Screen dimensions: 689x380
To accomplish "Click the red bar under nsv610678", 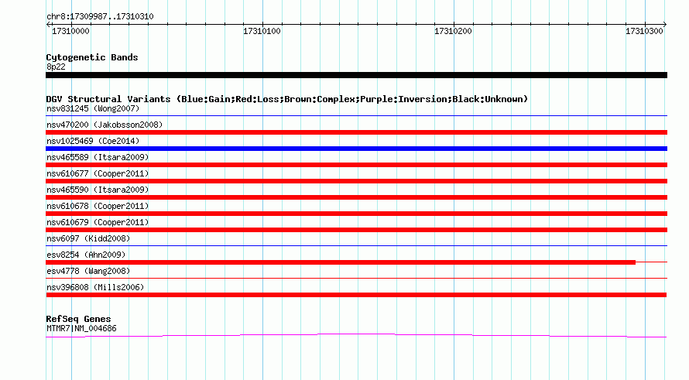I will tap(356, 214).
